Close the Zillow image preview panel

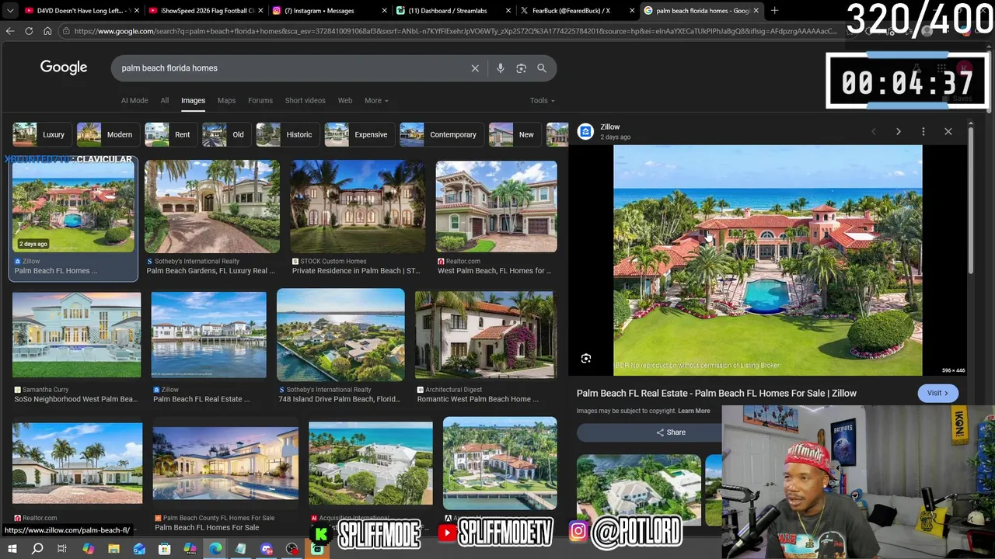948,132
